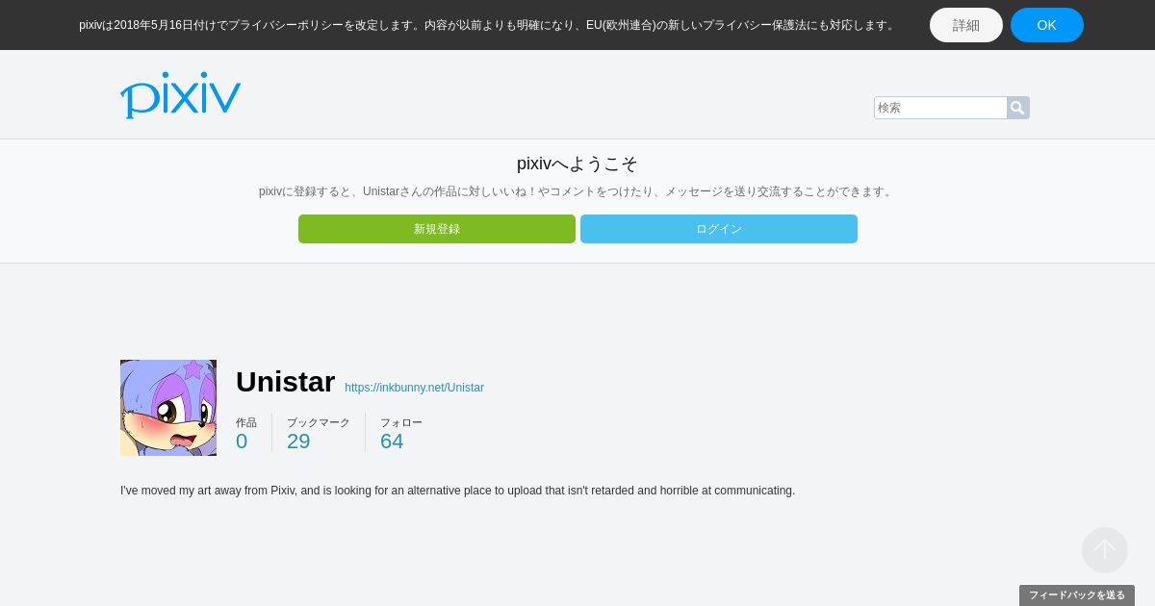This screenshot has height=606, width=1155.
Task: Click the scroll-to-top arrow icon
Action: click(1105, 550)
